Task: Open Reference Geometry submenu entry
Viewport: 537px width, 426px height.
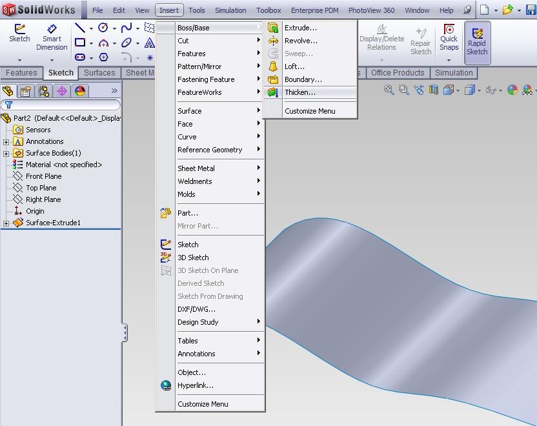Action: click(x=210, y=150)
